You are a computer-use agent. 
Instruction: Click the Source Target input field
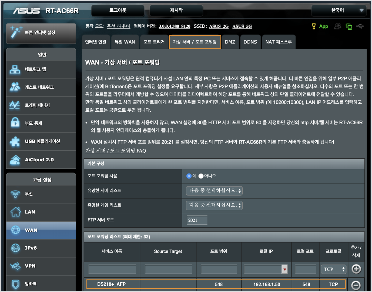pyautogui.click(x=168, y=269)
